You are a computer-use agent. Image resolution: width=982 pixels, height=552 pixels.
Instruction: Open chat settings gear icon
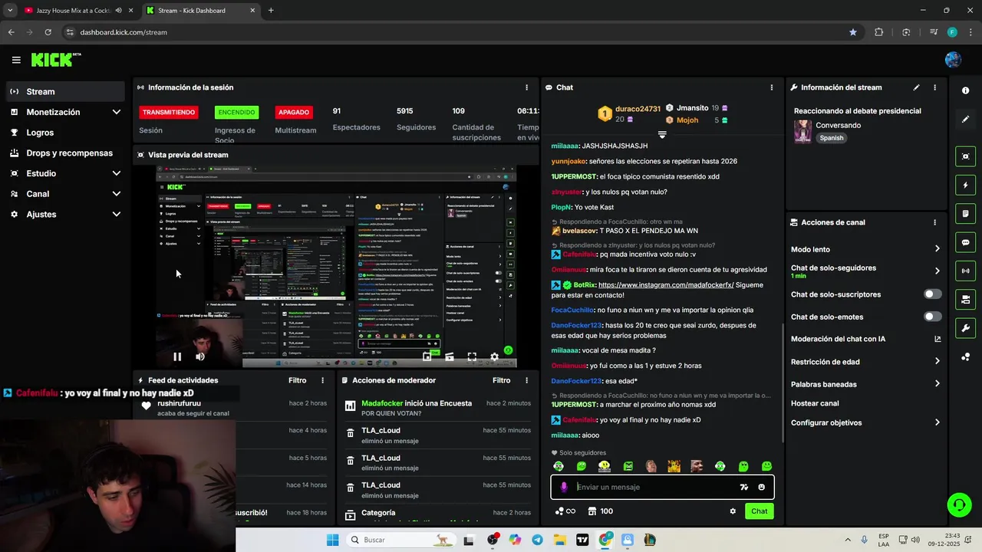click(x=733, y=511)
